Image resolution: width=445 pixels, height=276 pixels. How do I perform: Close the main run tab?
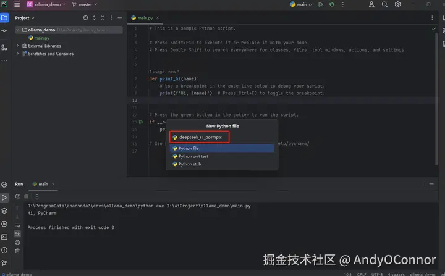(x=53, y=184)
